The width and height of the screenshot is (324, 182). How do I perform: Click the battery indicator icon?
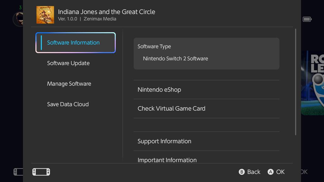(307, 19)
